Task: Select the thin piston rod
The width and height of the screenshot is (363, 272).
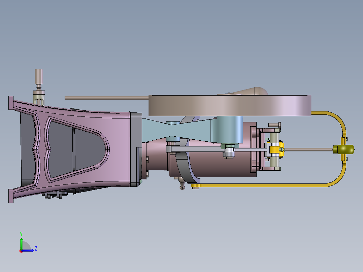Action: (308, 149)
